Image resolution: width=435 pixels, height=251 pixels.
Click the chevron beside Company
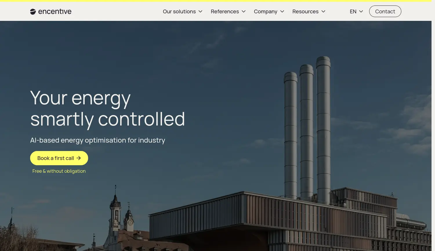pyautogui.click(x=282, y=12)
